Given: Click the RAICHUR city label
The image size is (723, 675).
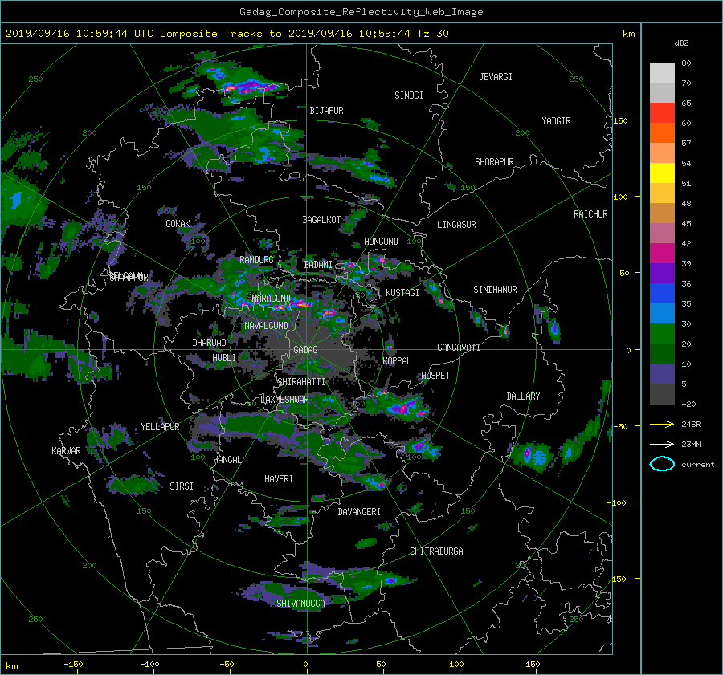Looking at the screenshot, I should pyautogui.click(x=590, y=214).
